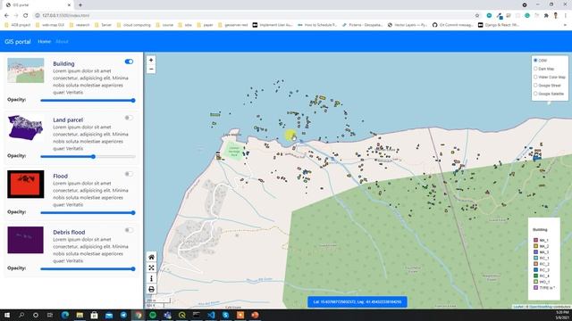
Task: Open File Explorer from taskbar
Action: tap(80, 315)
